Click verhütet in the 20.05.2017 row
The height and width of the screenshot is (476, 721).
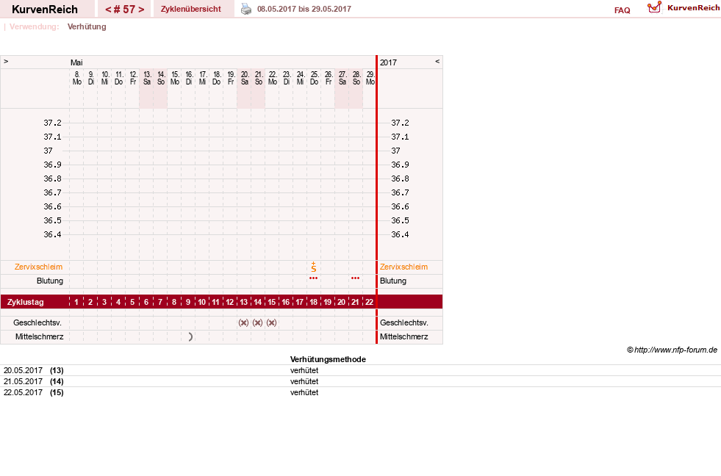304,370
